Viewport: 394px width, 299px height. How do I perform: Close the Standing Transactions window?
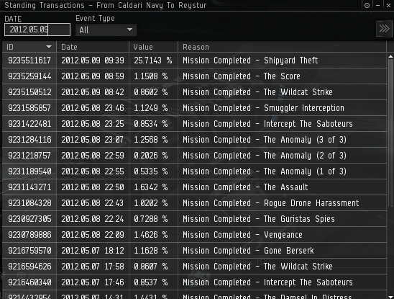pyautogui.click(x=388, y=5)
